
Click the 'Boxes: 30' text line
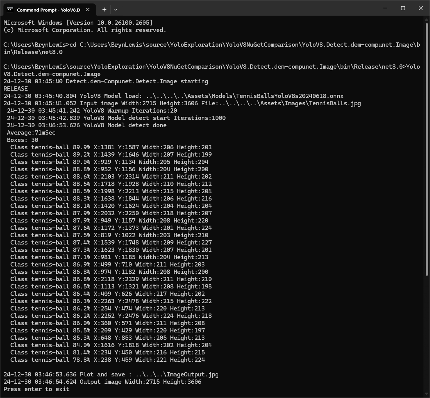(x=22, y=140)
